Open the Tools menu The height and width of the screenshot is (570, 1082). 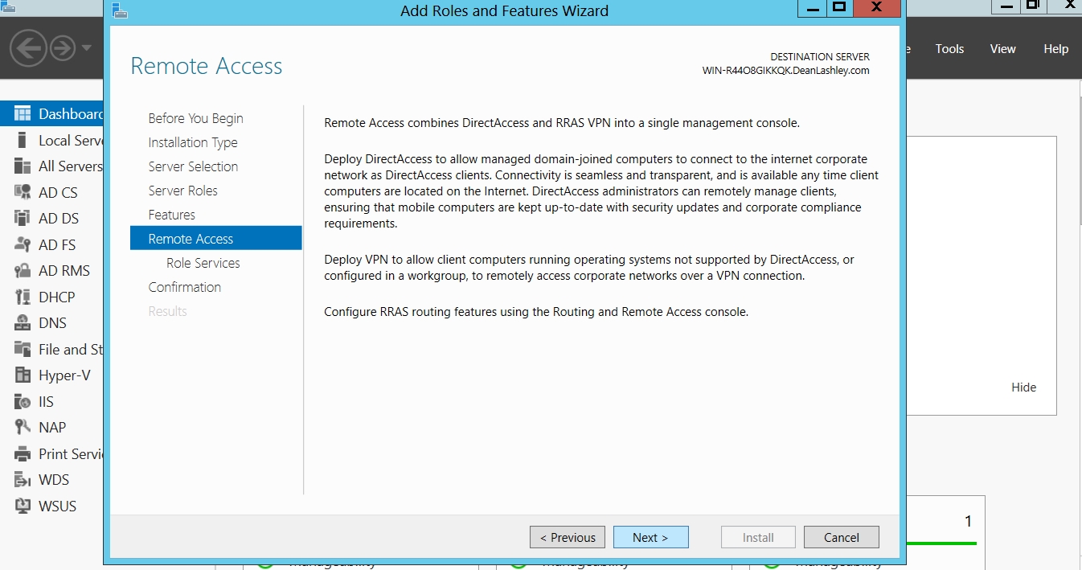pos(949,49)
